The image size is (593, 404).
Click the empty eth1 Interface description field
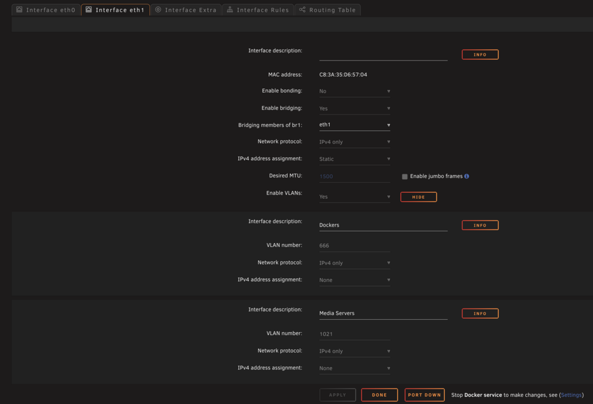[383, 55]
